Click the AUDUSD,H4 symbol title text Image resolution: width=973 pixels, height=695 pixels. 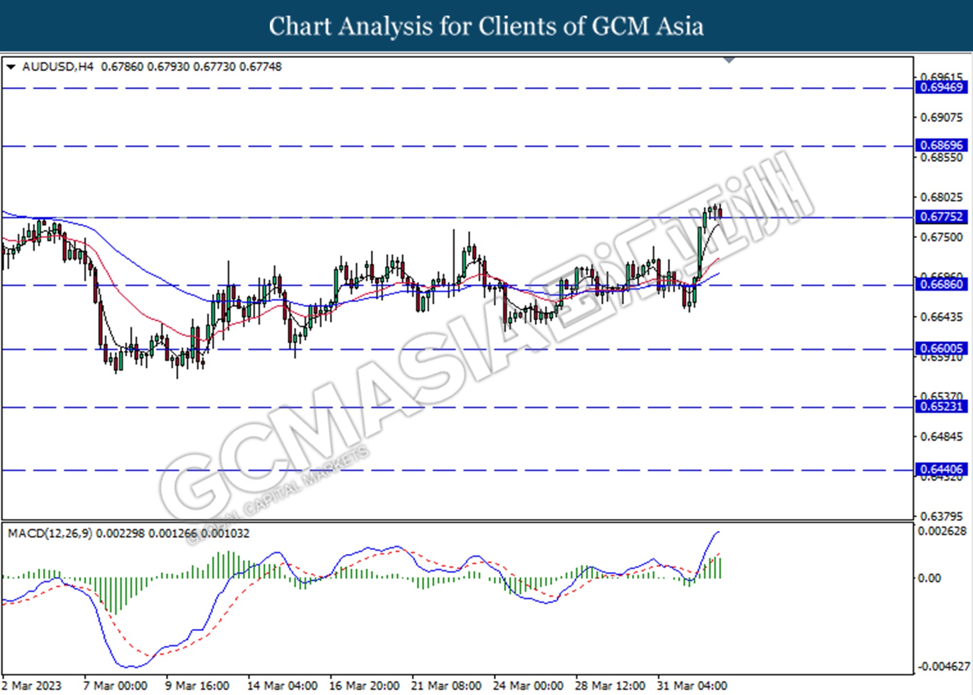58,67
